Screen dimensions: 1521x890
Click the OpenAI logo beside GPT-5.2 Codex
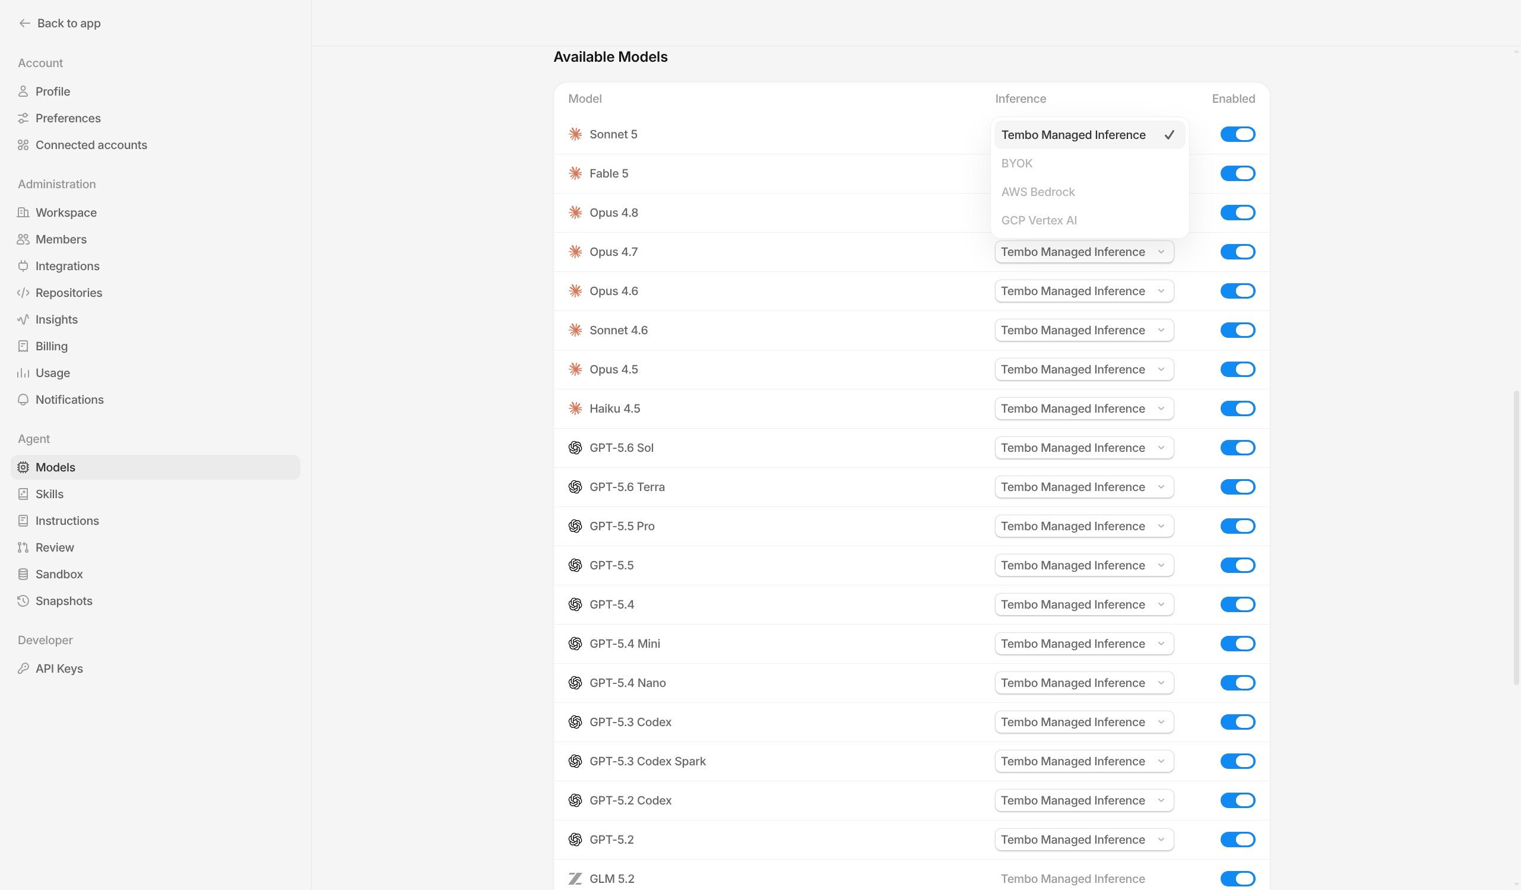pos(575,800)
